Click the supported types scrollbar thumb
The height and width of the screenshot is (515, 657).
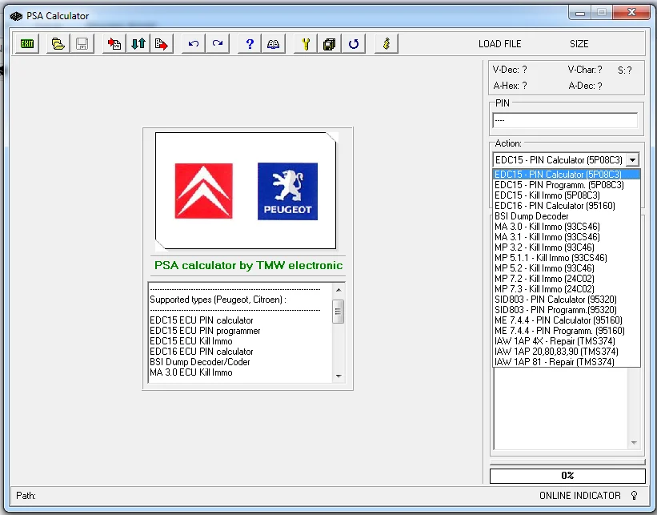339,312
